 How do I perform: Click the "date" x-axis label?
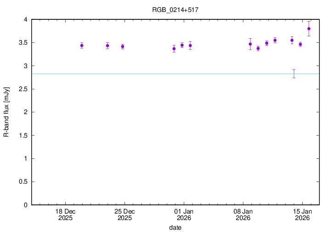(175, 227)
